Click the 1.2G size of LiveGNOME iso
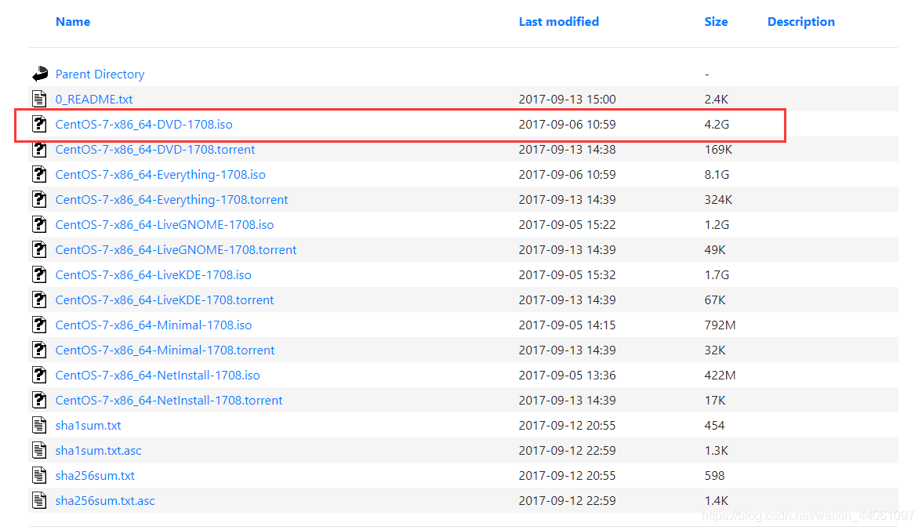This screenshot has height=530, width=922. pos(717,225)
